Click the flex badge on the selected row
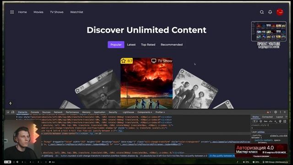293x165 pixels. tap(92, 133)
